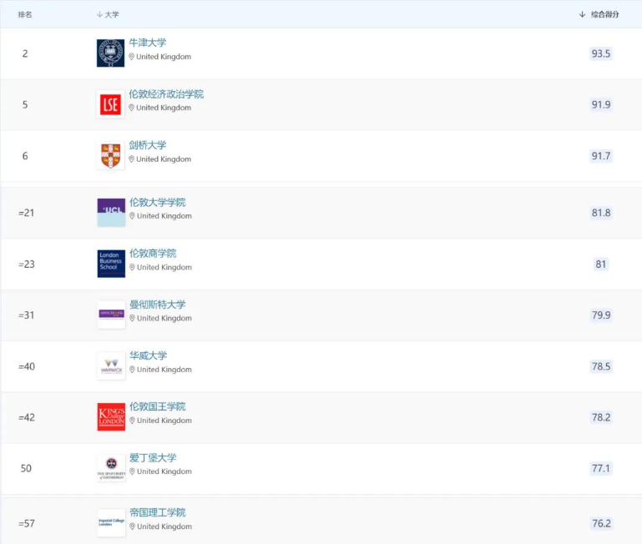This screenshot has height=544, width=642.
Task: Click United Kingdom text under 爱丁堡大学
Action: coord(164,471)
